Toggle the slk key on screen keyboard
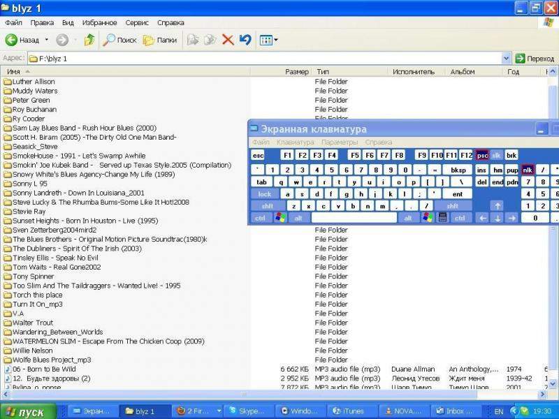 [497, 155]
